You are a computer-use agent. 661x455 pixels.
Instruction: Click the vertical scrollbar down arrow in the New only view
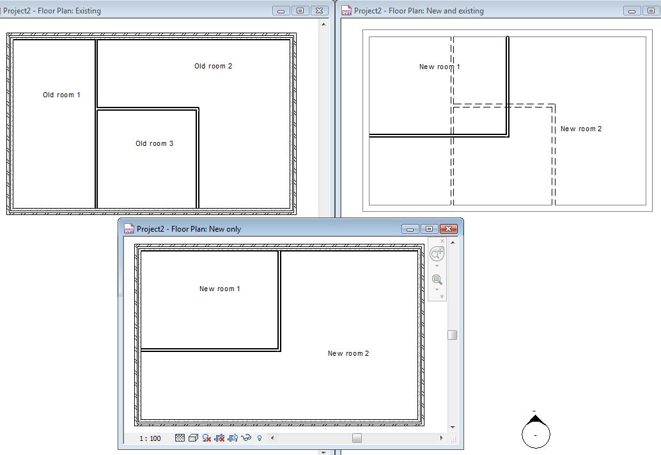click(x=453, y=427)
